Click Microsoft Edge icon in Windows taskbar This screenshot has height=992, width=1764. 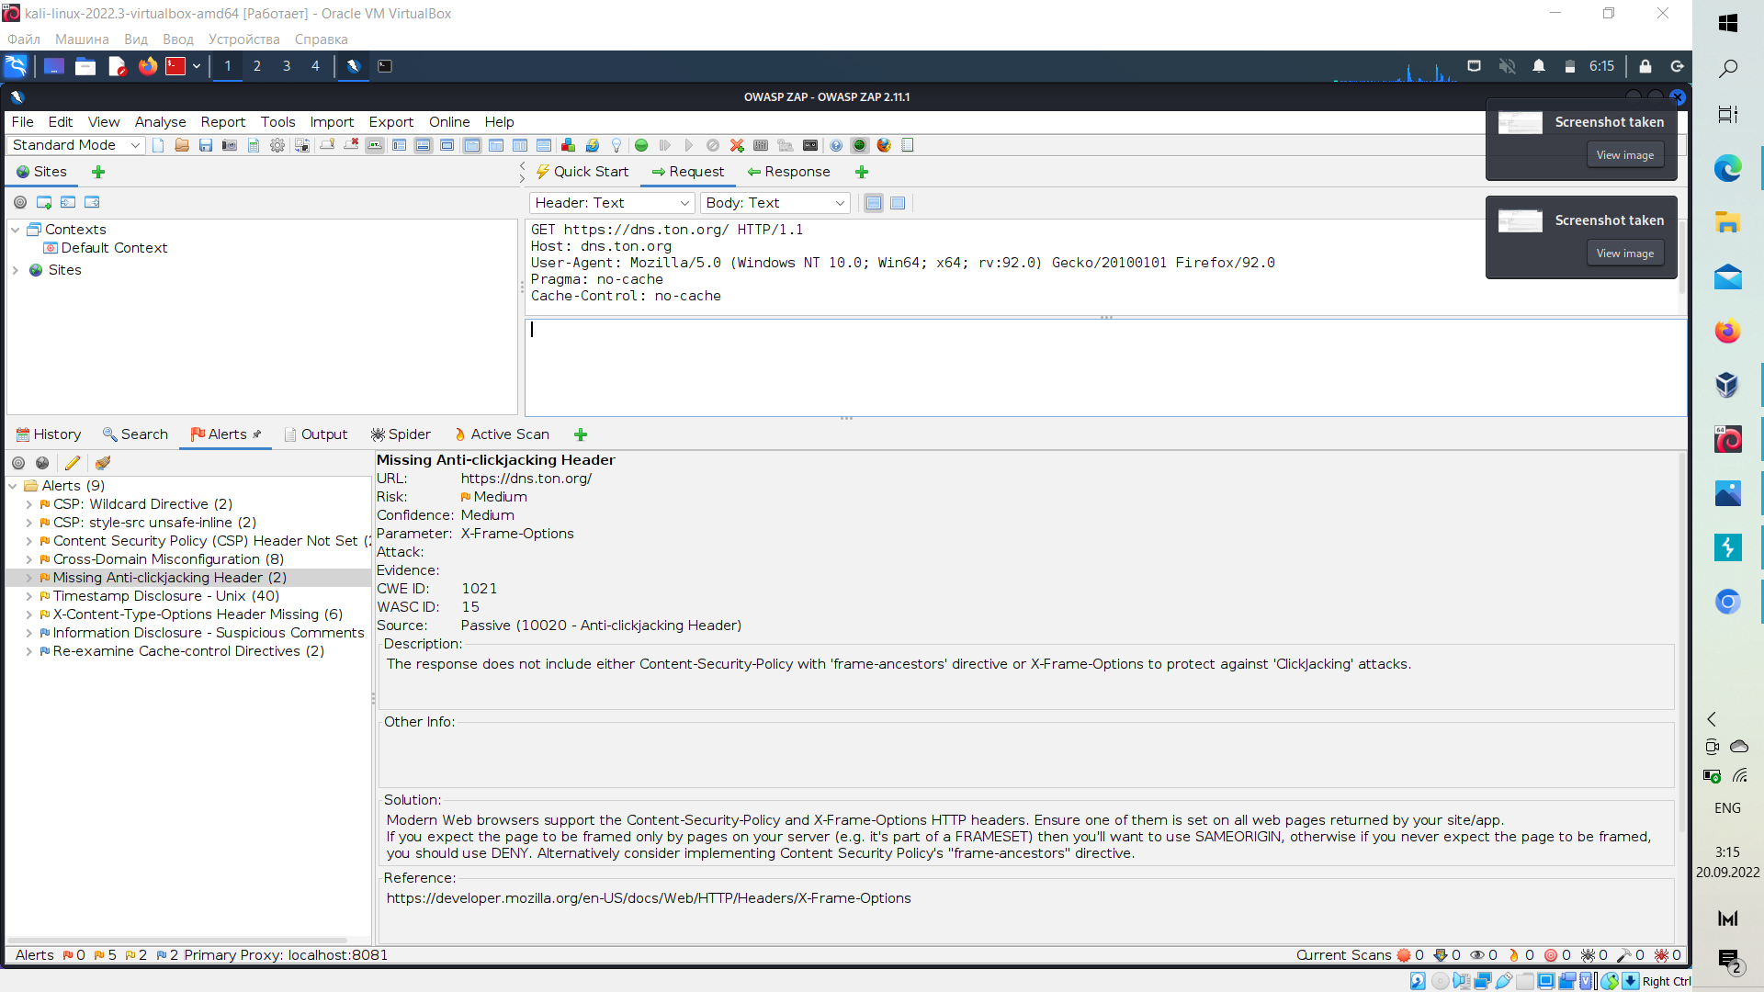pos(1727,169)
